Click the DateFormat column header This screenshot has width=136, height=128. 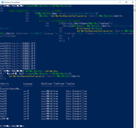46,84
